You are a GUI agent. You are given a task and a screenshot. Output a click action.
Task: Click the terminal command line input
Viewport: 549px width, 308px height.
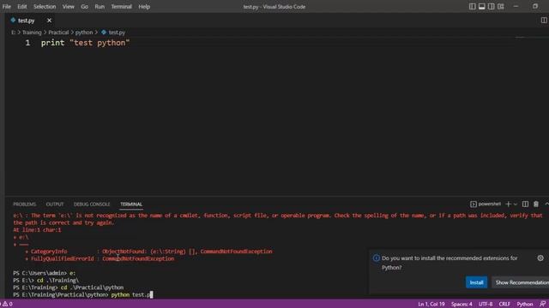132,294
